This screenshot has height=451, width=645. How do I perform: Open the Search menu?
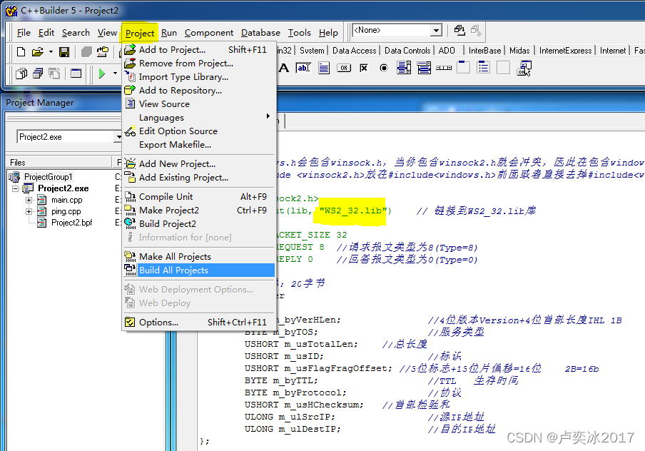pos(76,33)
